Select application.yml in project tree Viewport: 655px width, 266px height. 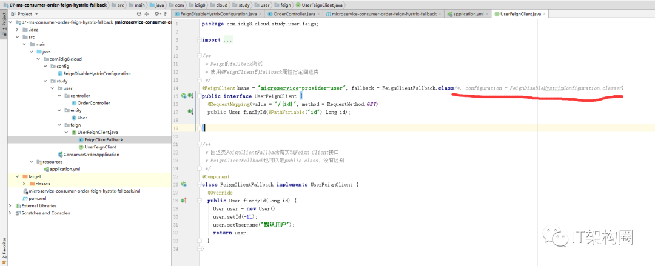click(x=62, y=169)
